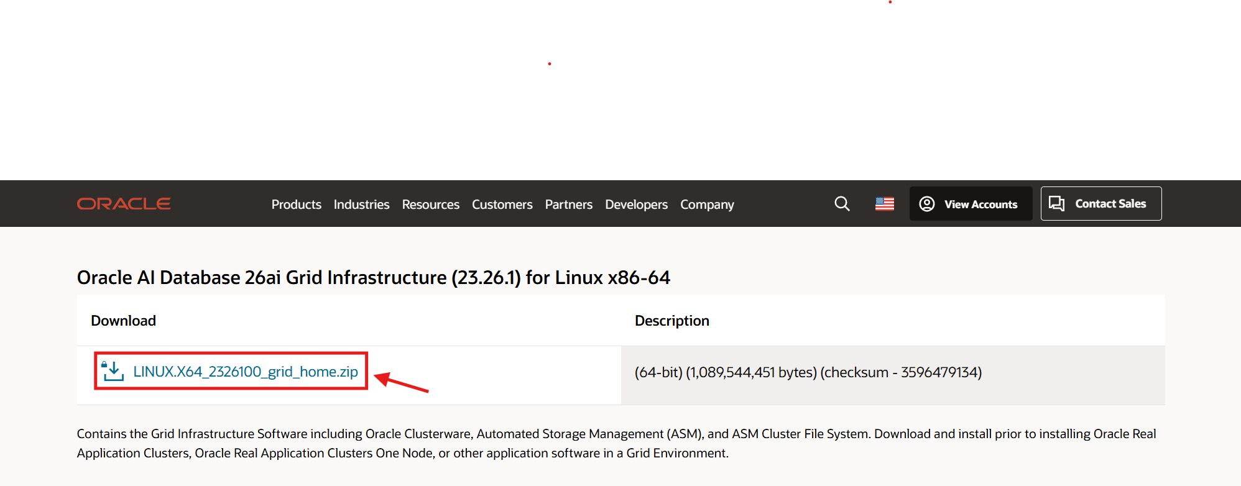
Task: Click the chat bubble icon in Contact Sales
Action: point(1056,204)
